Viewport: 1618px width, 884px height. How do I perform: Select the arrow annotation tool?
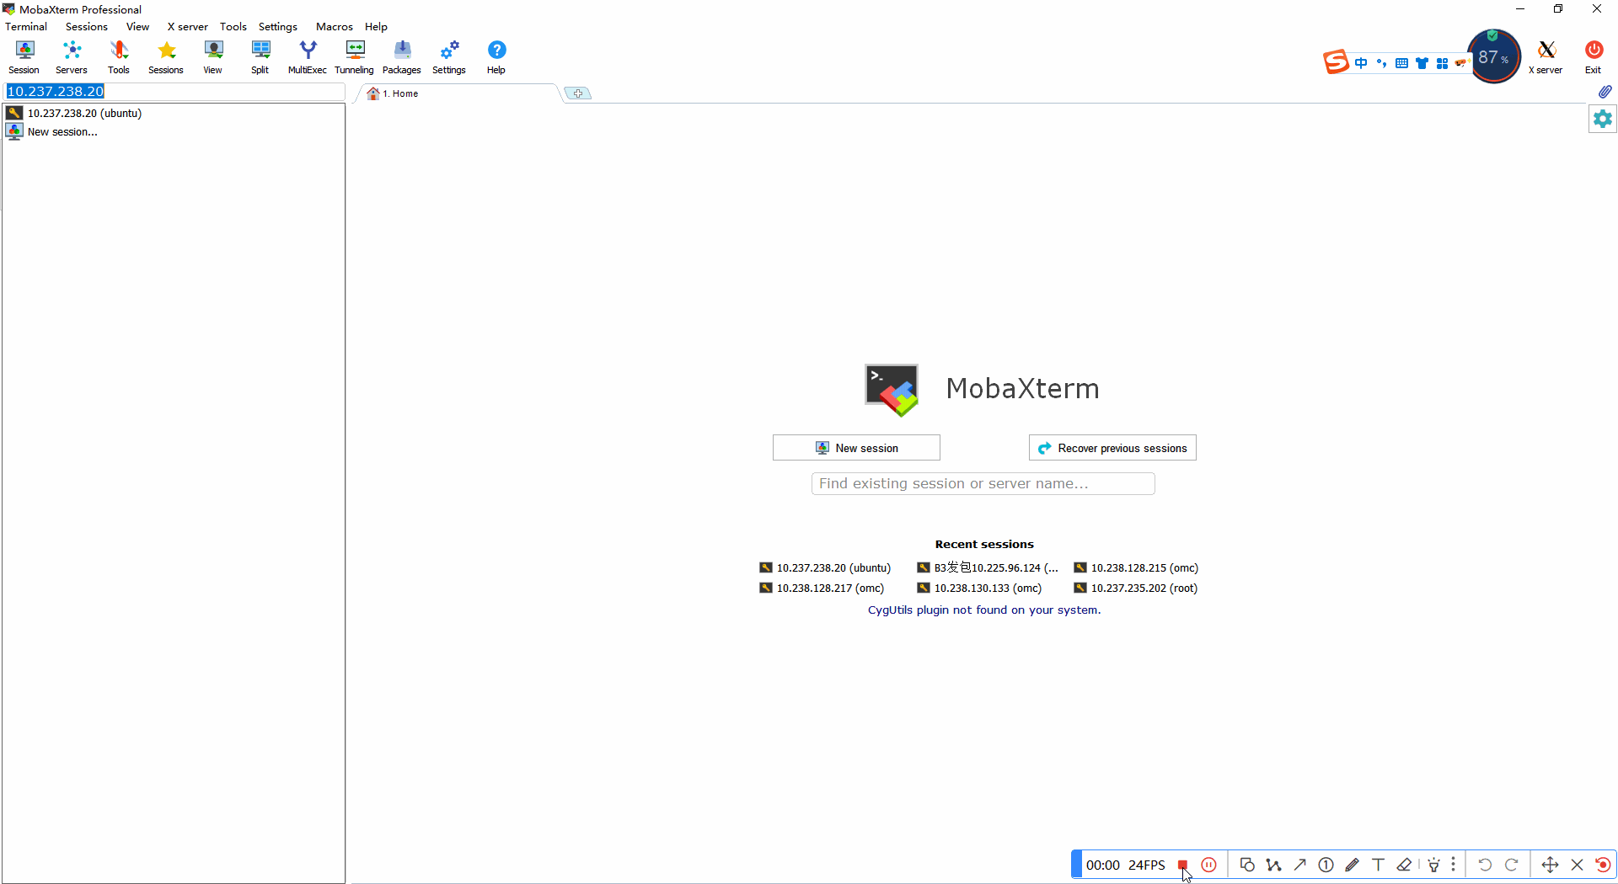click(1300, 865)
